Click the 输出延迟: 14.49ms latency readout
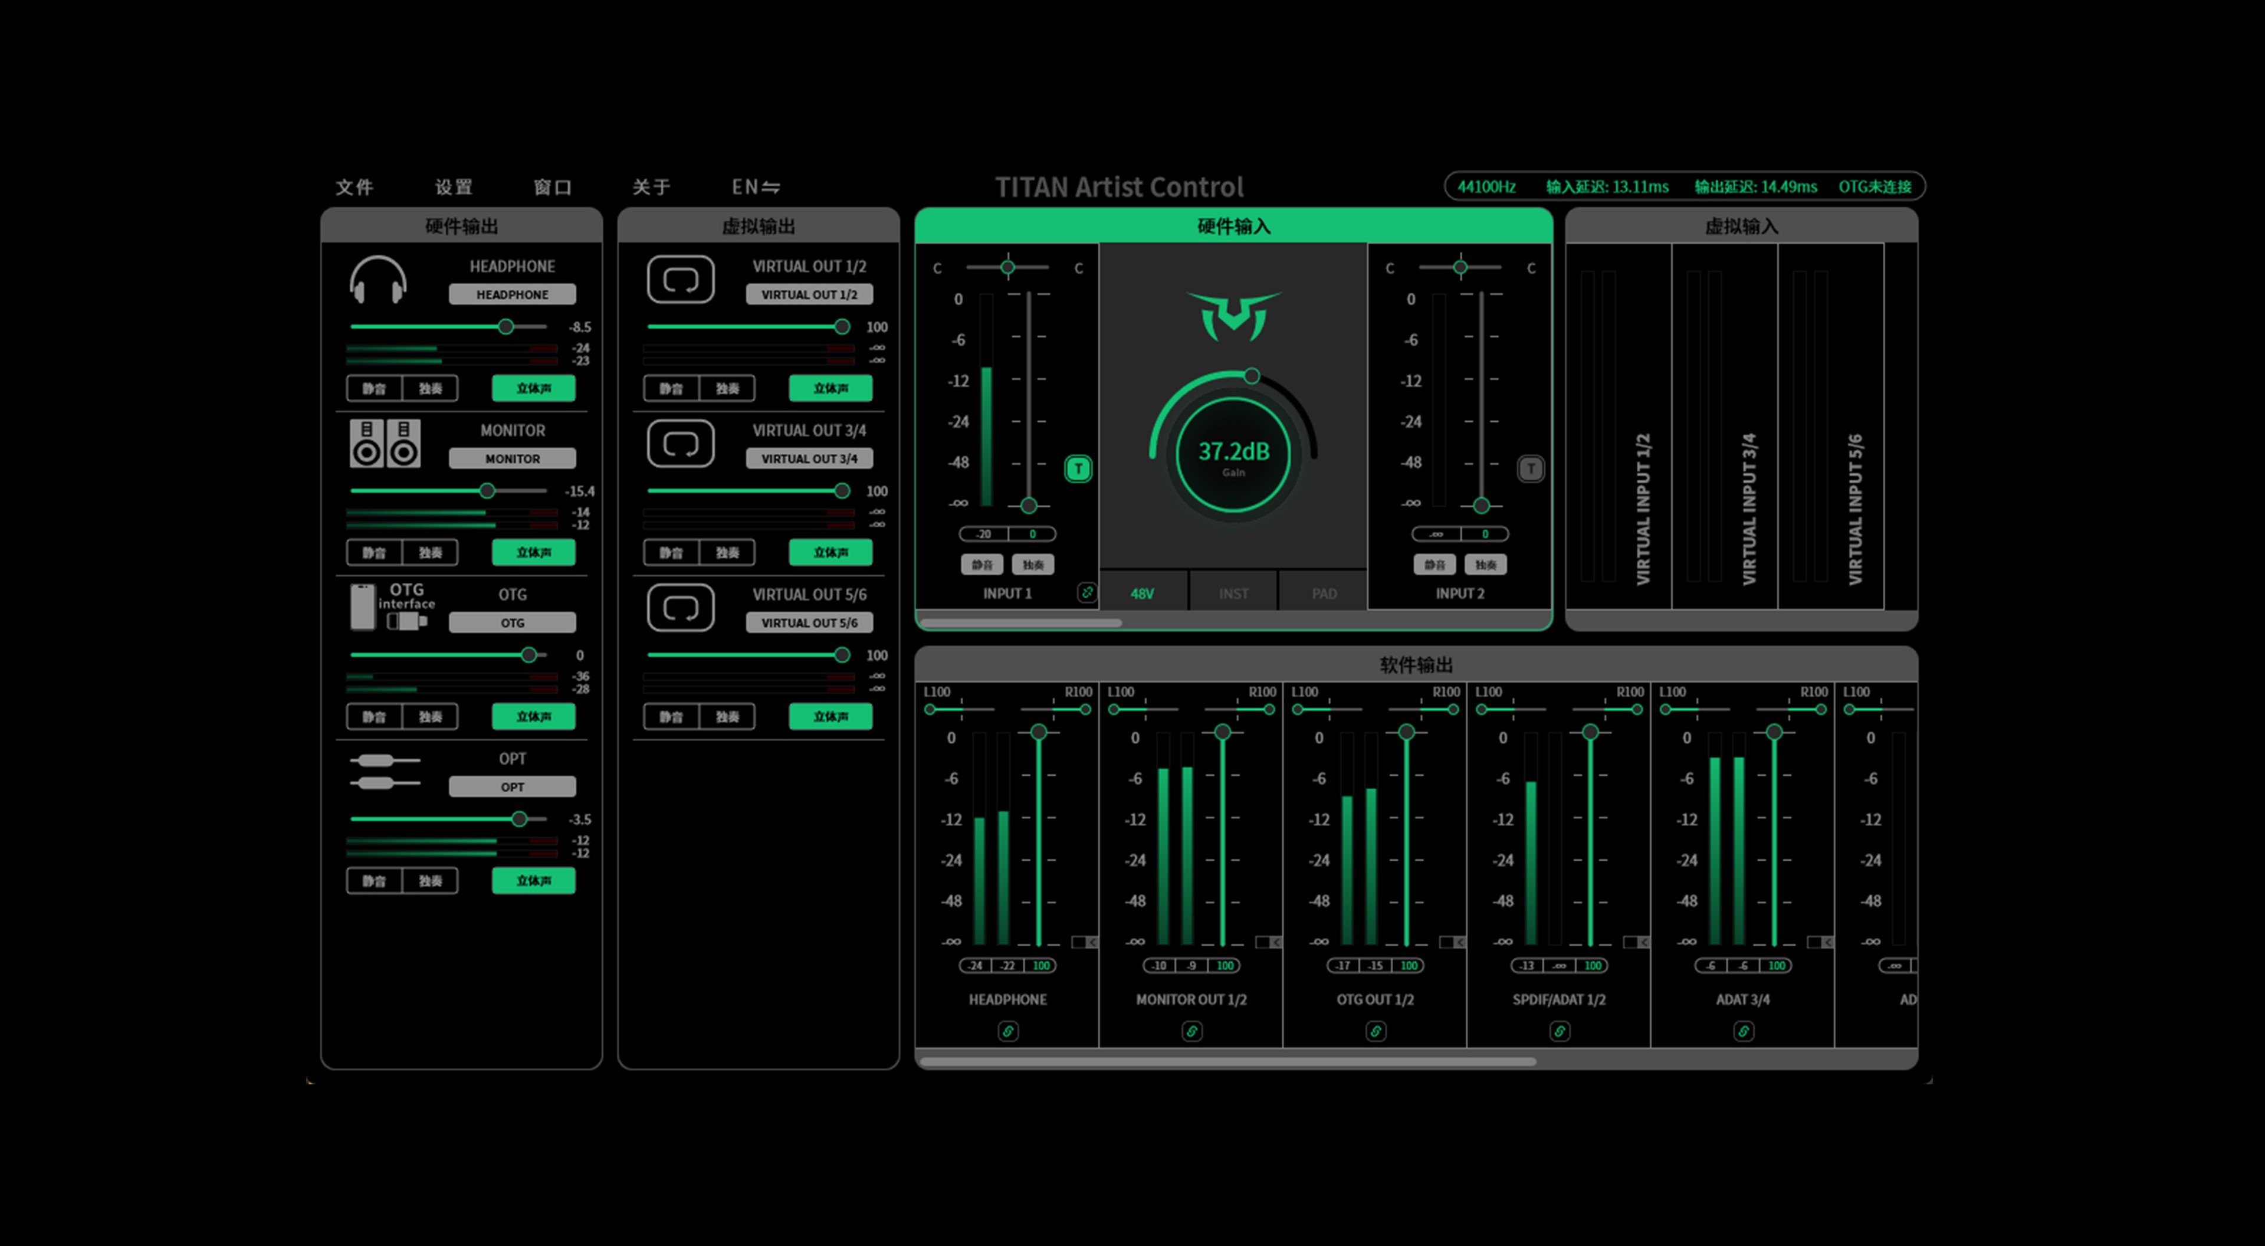 (x=1756, y=186)
